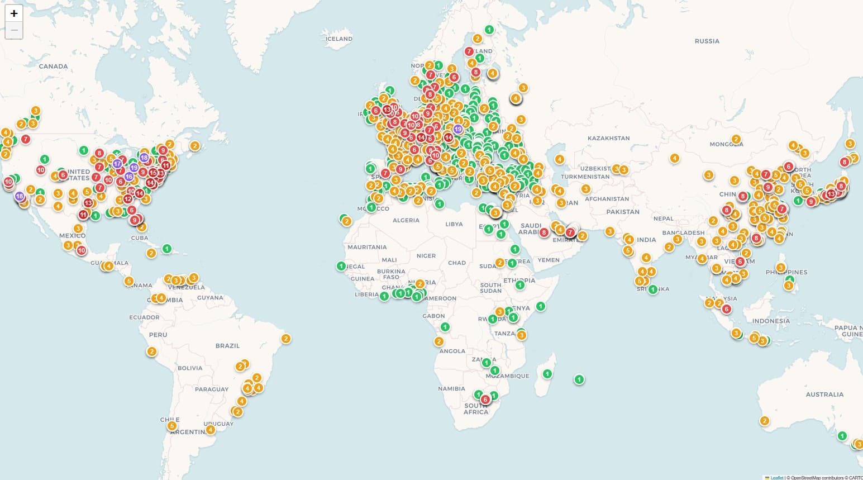Click the red 6 cluster in South Africa

point(485,399)
